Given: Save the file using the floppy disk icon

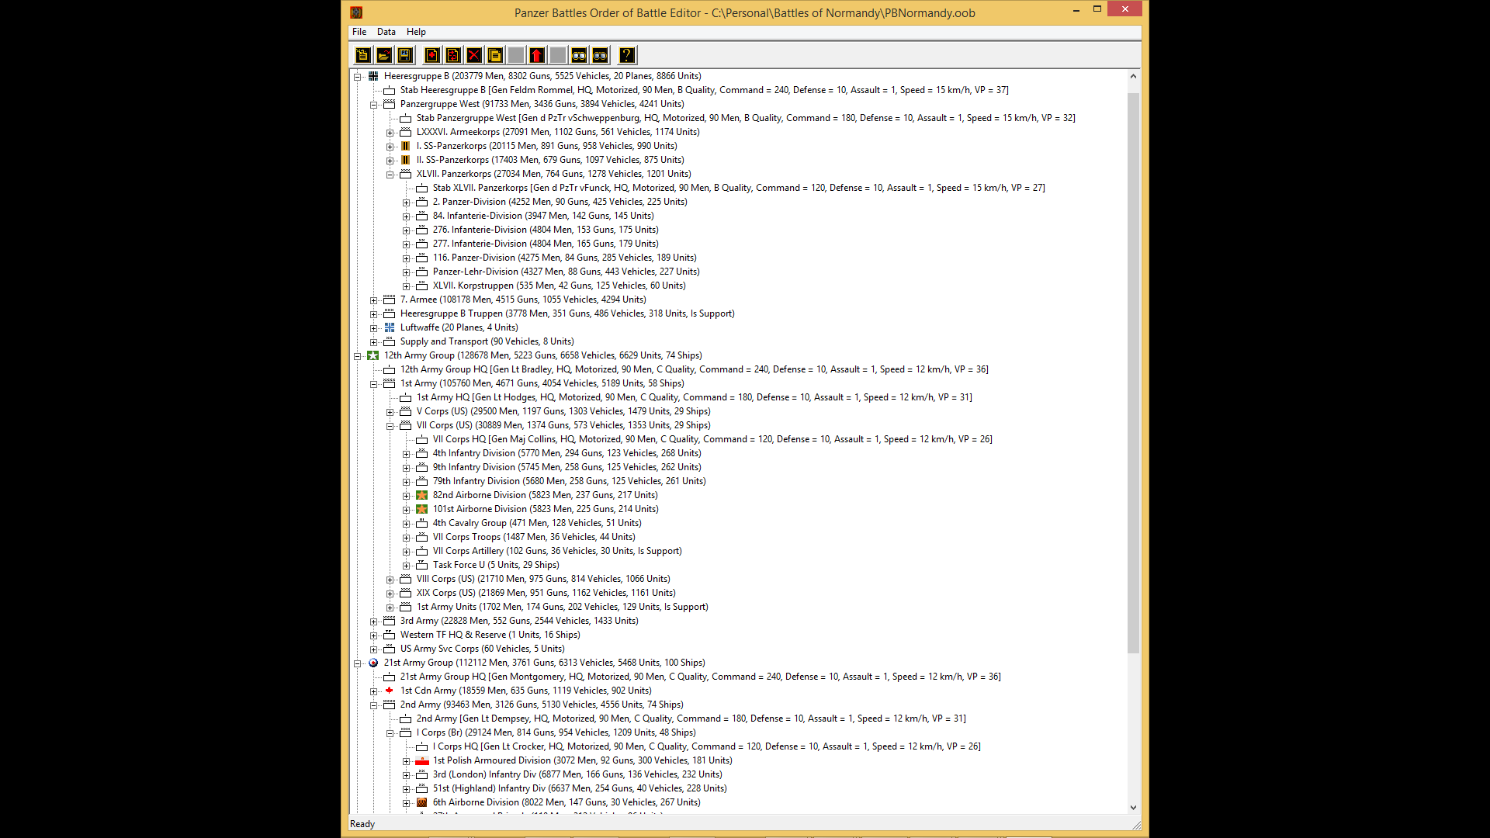Looking at the screenshot, I should tap(404, 55).
